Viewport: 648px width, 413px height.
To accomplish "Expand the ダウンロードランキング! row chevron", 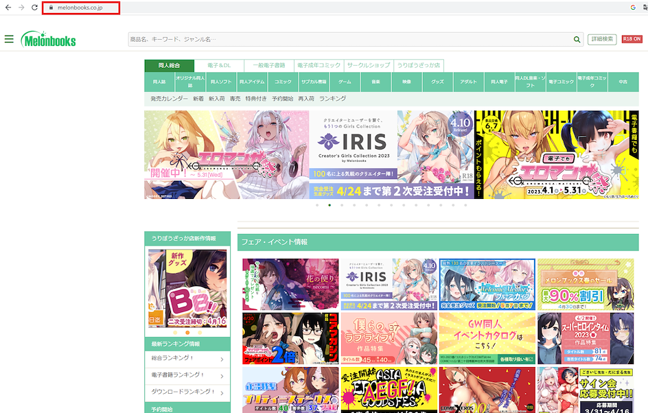I will point(222,393).
